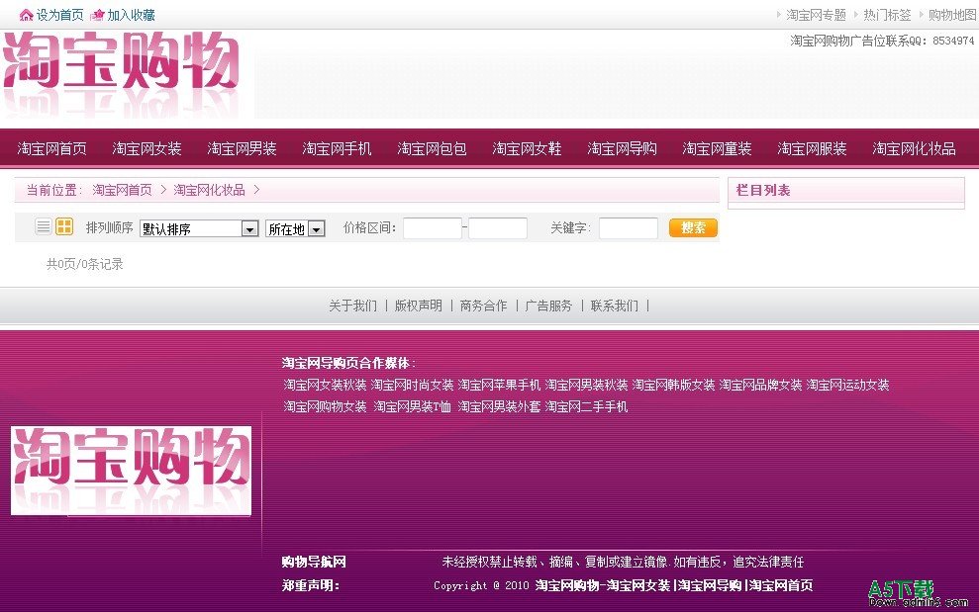Open 广告服务 footer link
The image size is (979, 612).
click(x=548, y=306)
